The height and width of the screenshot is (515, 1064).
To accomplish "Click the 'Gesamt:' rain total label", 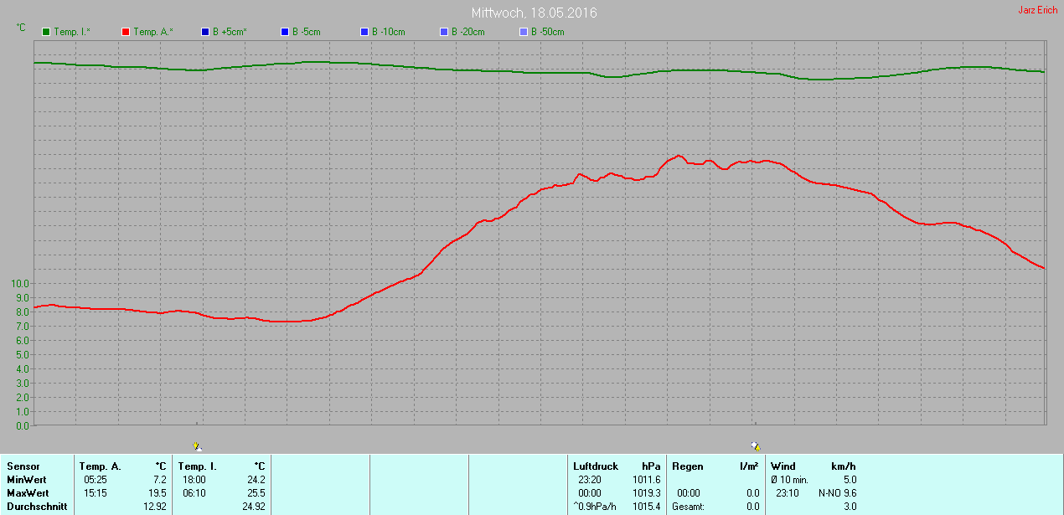I will [688, 507].
